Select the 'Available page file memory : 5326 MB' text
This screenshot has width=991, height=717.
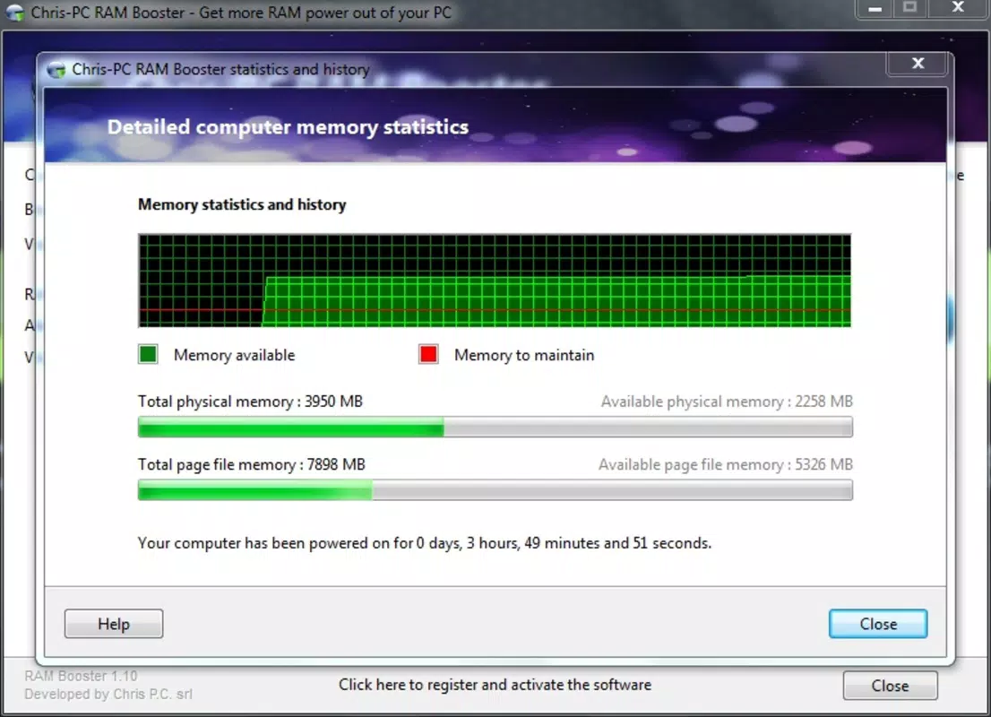pyautogui.click(x=726, y=465)
